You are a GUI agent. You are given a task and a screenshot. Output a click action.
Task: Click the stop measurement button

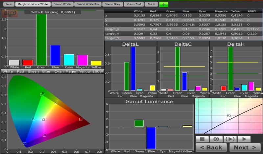(x=203, y=139)
